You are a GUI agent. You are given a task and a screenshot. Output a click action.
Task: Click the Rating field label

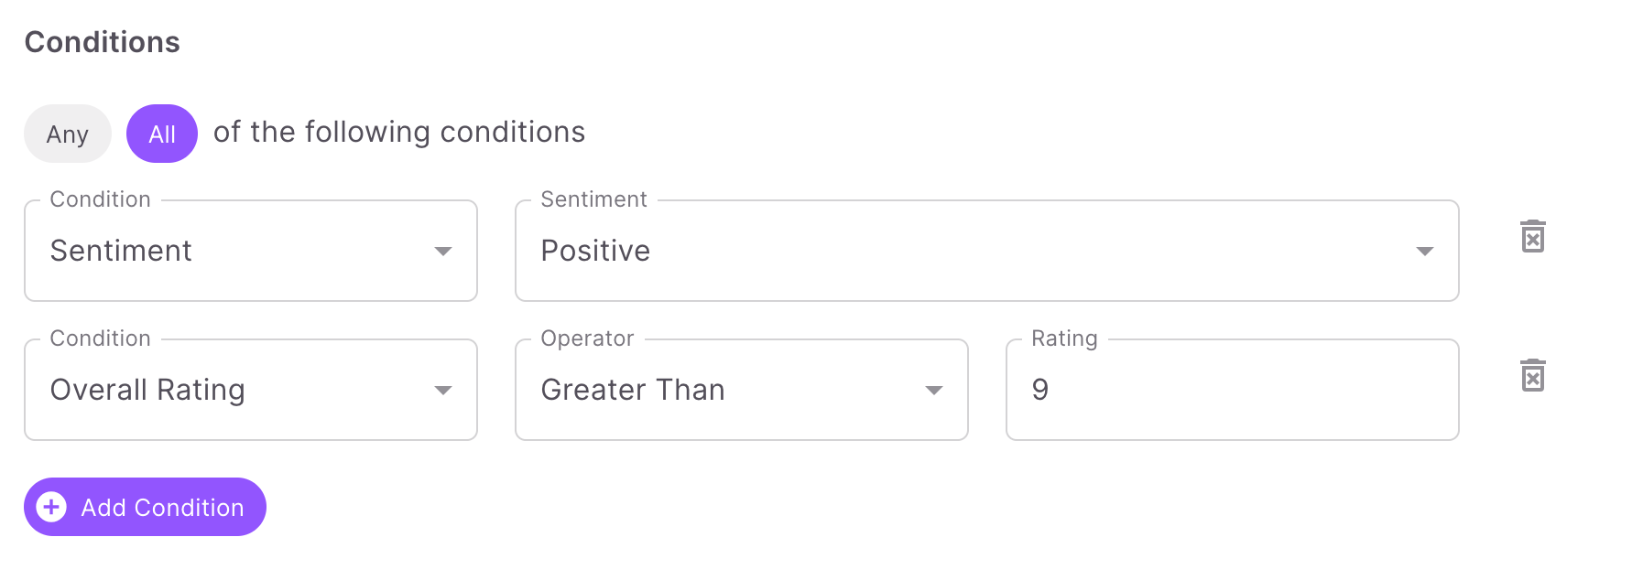coord(1064,338)
